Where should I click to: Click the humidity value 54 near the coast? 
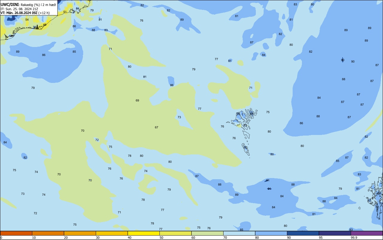[x=27, y=20]
